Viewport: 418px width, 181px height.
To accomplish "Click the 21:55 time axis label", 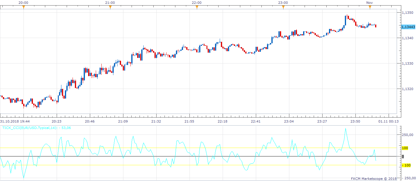I will coord(189,121).
